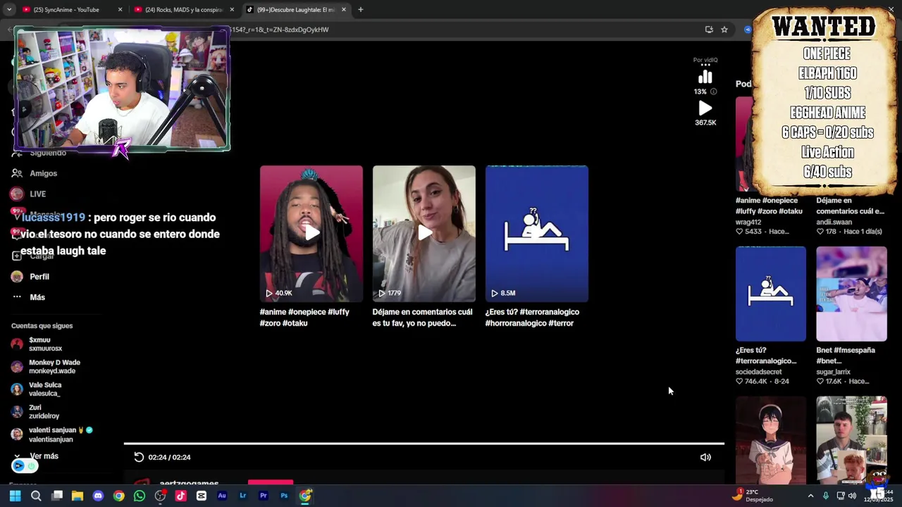Open the ¿Eres tú? sidebar recommended thumbnail
This screenshot has width=902, height=507.
771,294
